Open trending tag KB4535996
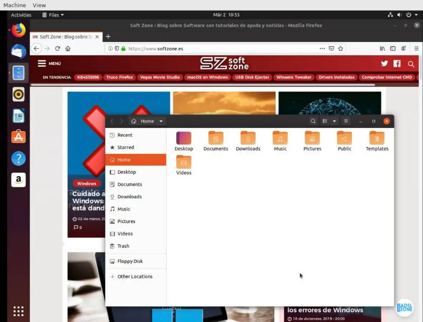This screenshot has width=423, height=322. click(88, 77)
